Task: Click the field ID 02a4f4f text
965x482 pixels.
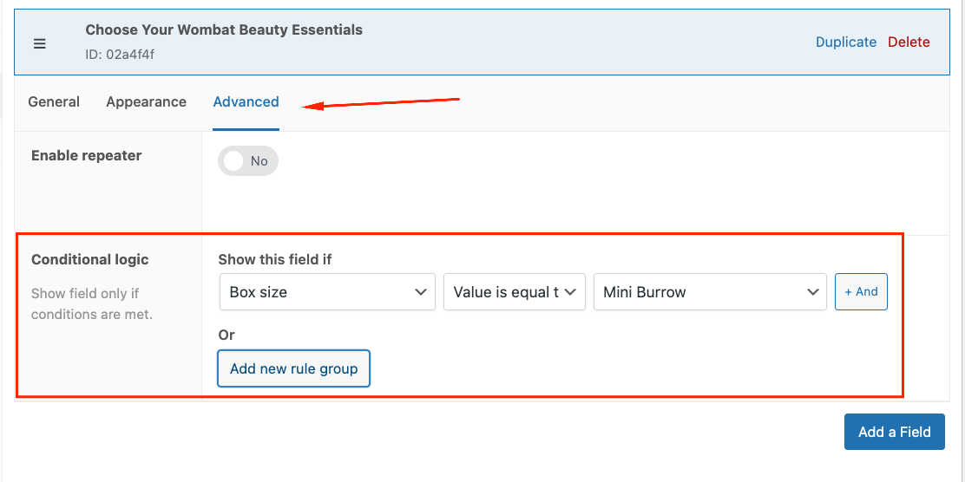Action: pyautogui.click(x=120, y=55)
